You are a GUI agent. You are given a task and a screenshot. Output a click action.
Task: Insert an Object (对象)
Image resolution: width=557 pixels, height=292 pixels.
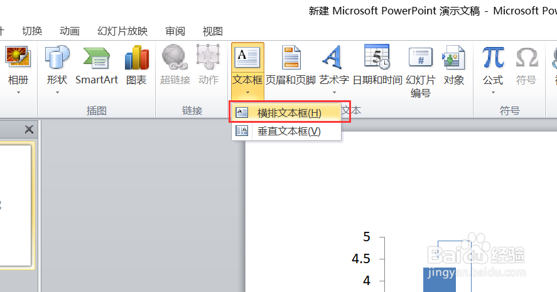(453, 66)
